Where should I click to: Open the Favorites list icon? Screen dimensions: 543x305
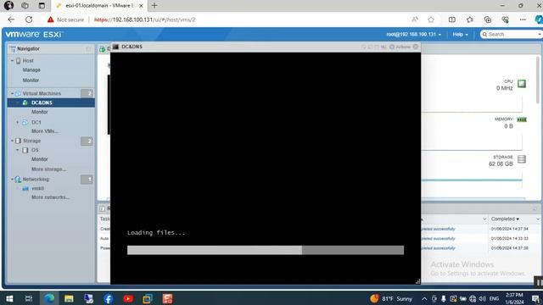click(469, 19)
